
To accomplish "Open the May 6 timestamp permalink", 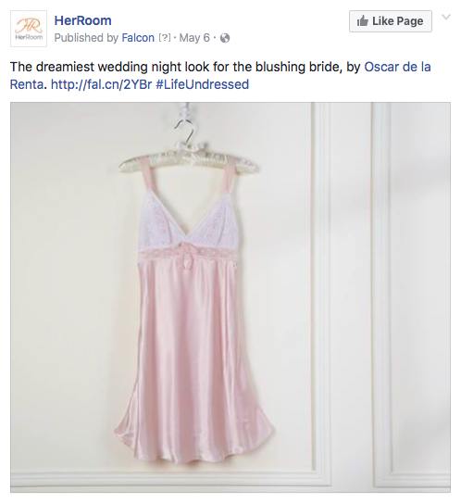I will pyautogui.click(x=194, y=38).
